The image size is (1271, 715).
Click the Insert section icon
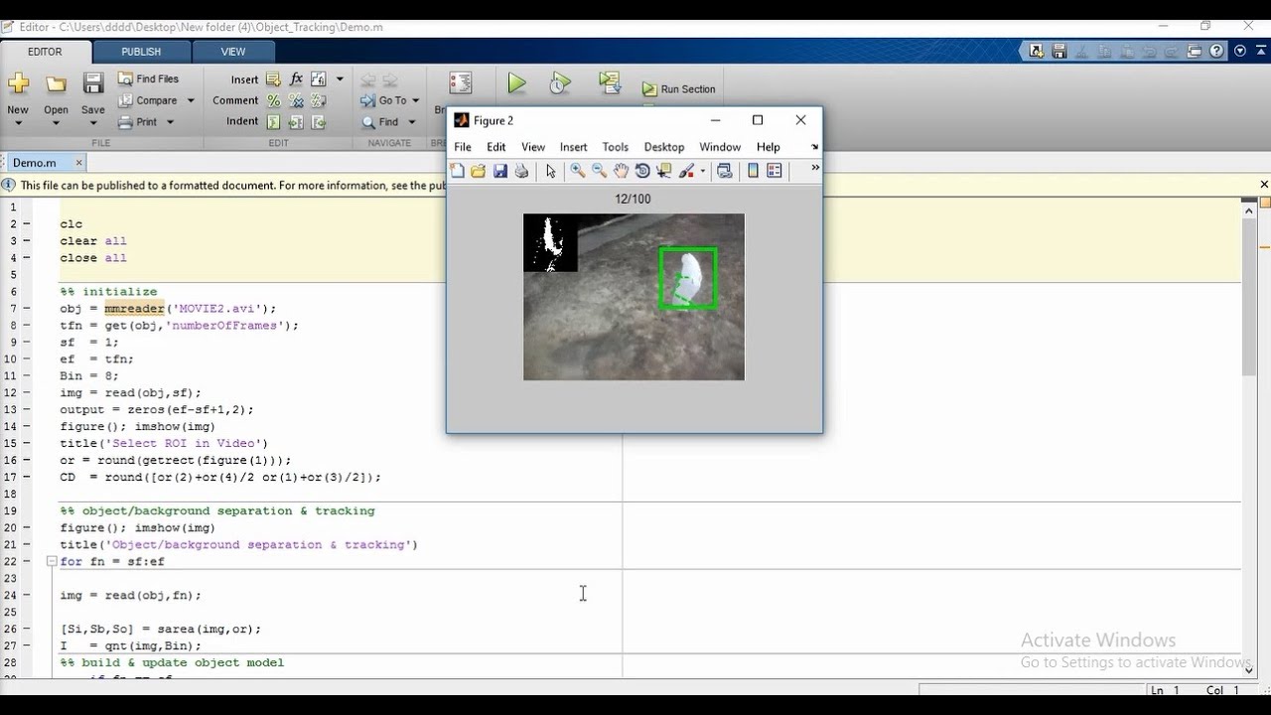273,79
